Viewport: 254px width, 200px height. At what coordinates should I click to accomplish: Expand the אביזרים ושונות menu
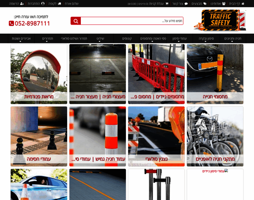tap(21, 39)
